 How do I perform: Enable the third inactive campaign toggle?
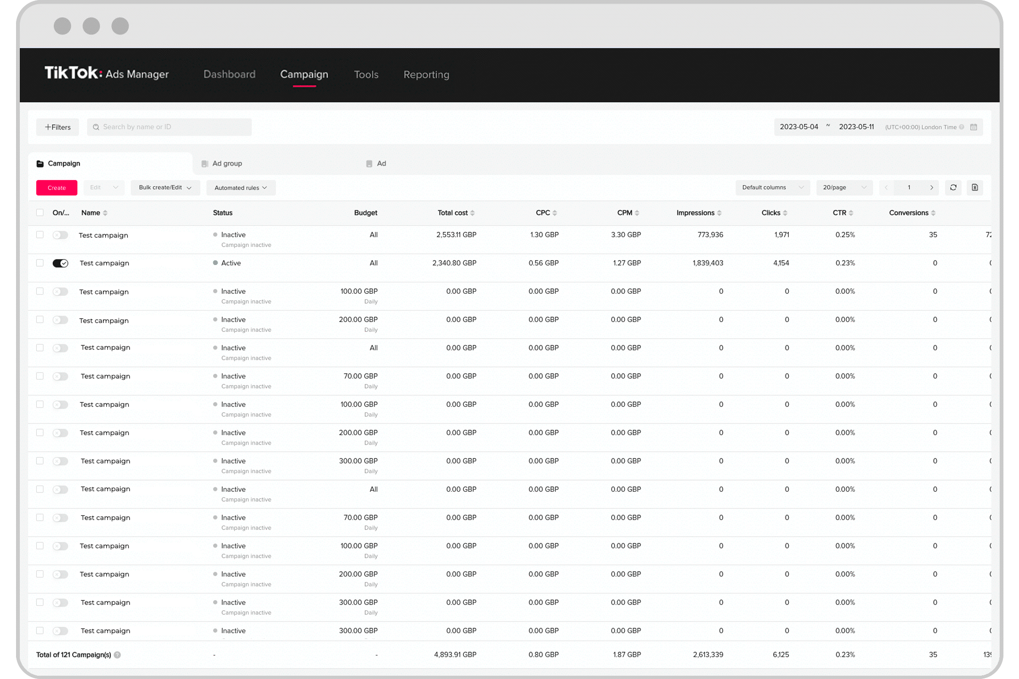(x=60, y=319)
